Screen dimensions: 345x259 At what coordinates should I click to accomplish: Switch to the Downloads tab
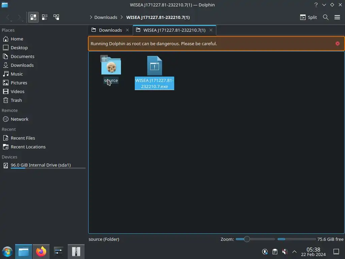point(111,30)
